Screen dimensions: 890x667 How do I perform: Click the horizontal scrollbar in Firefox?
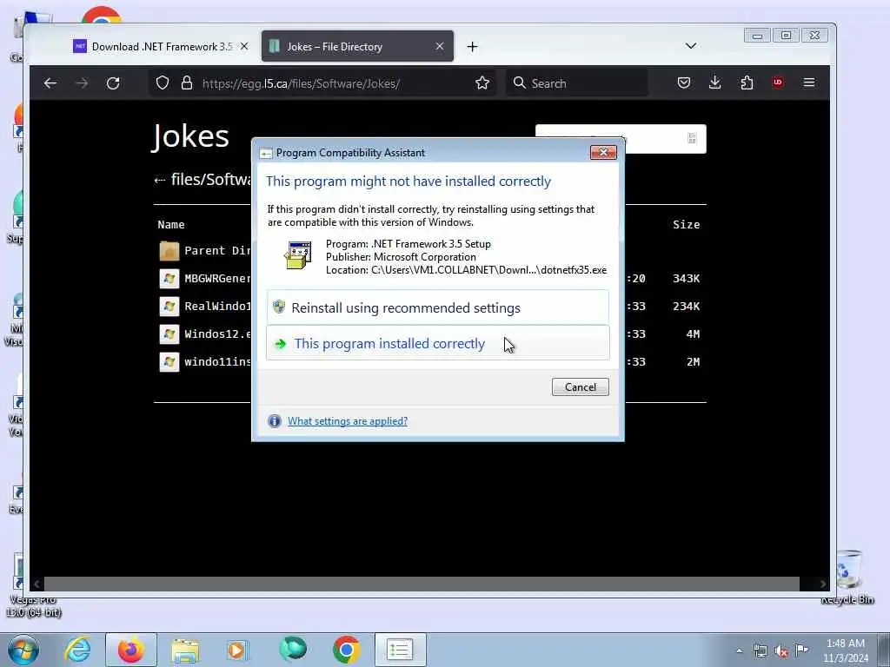pos(422,583)
